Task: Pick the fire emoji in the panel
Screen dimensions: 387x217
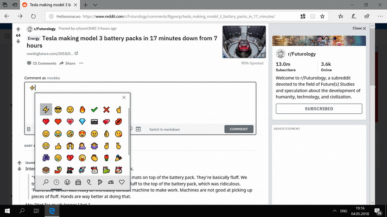Action: pyautogui.click(x=82, y=109)
